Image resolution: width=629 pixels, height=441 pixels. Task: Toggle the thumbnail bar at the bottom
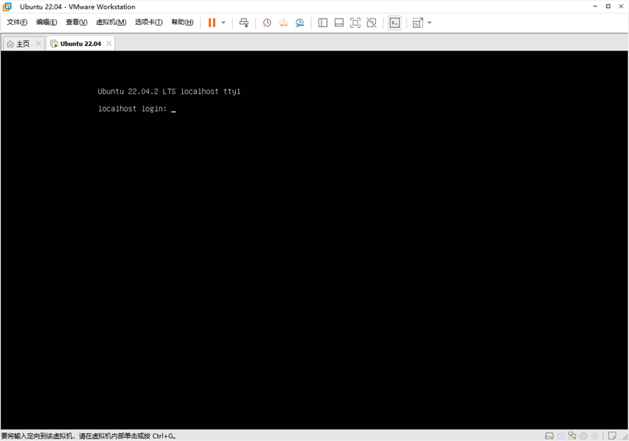tap(339, 23)
